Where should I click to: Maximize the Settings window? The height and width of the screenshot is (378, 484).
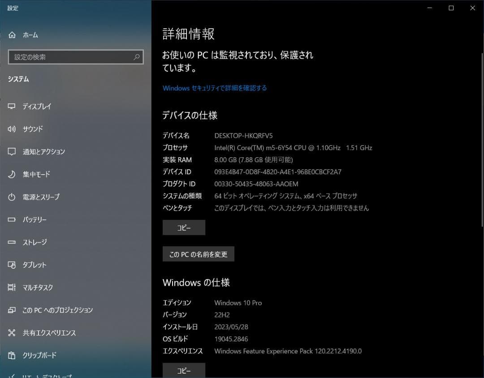pyautogui.click(x=451, y=8)
